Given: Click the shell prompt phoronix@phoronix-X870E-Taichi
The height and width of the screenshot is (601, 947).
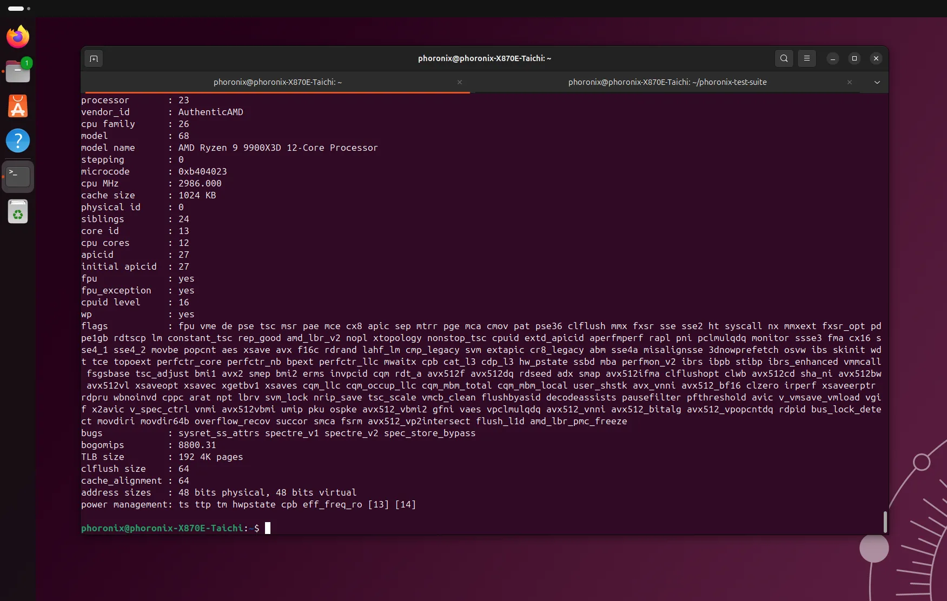Looking at the screenshot, I should (x=162, y=528).
